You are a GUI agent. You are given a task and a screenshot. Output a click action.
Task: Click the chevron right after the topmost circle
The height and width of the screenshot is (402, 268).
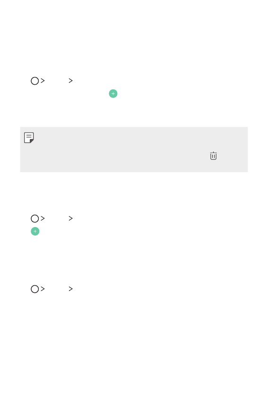click(43, 81)
